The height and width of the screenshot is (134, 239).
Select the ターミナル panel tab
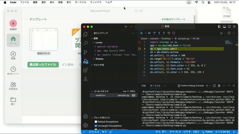coord(155,86)
